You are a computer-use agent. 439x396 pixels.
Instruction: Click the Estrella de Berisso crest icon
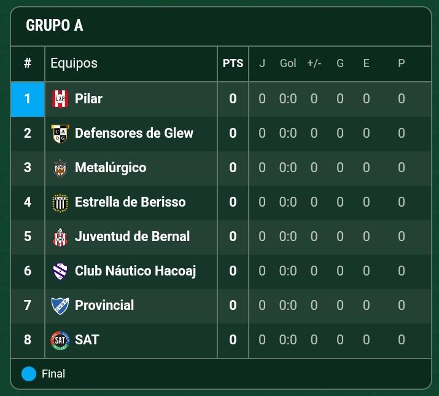coord(60,202)
